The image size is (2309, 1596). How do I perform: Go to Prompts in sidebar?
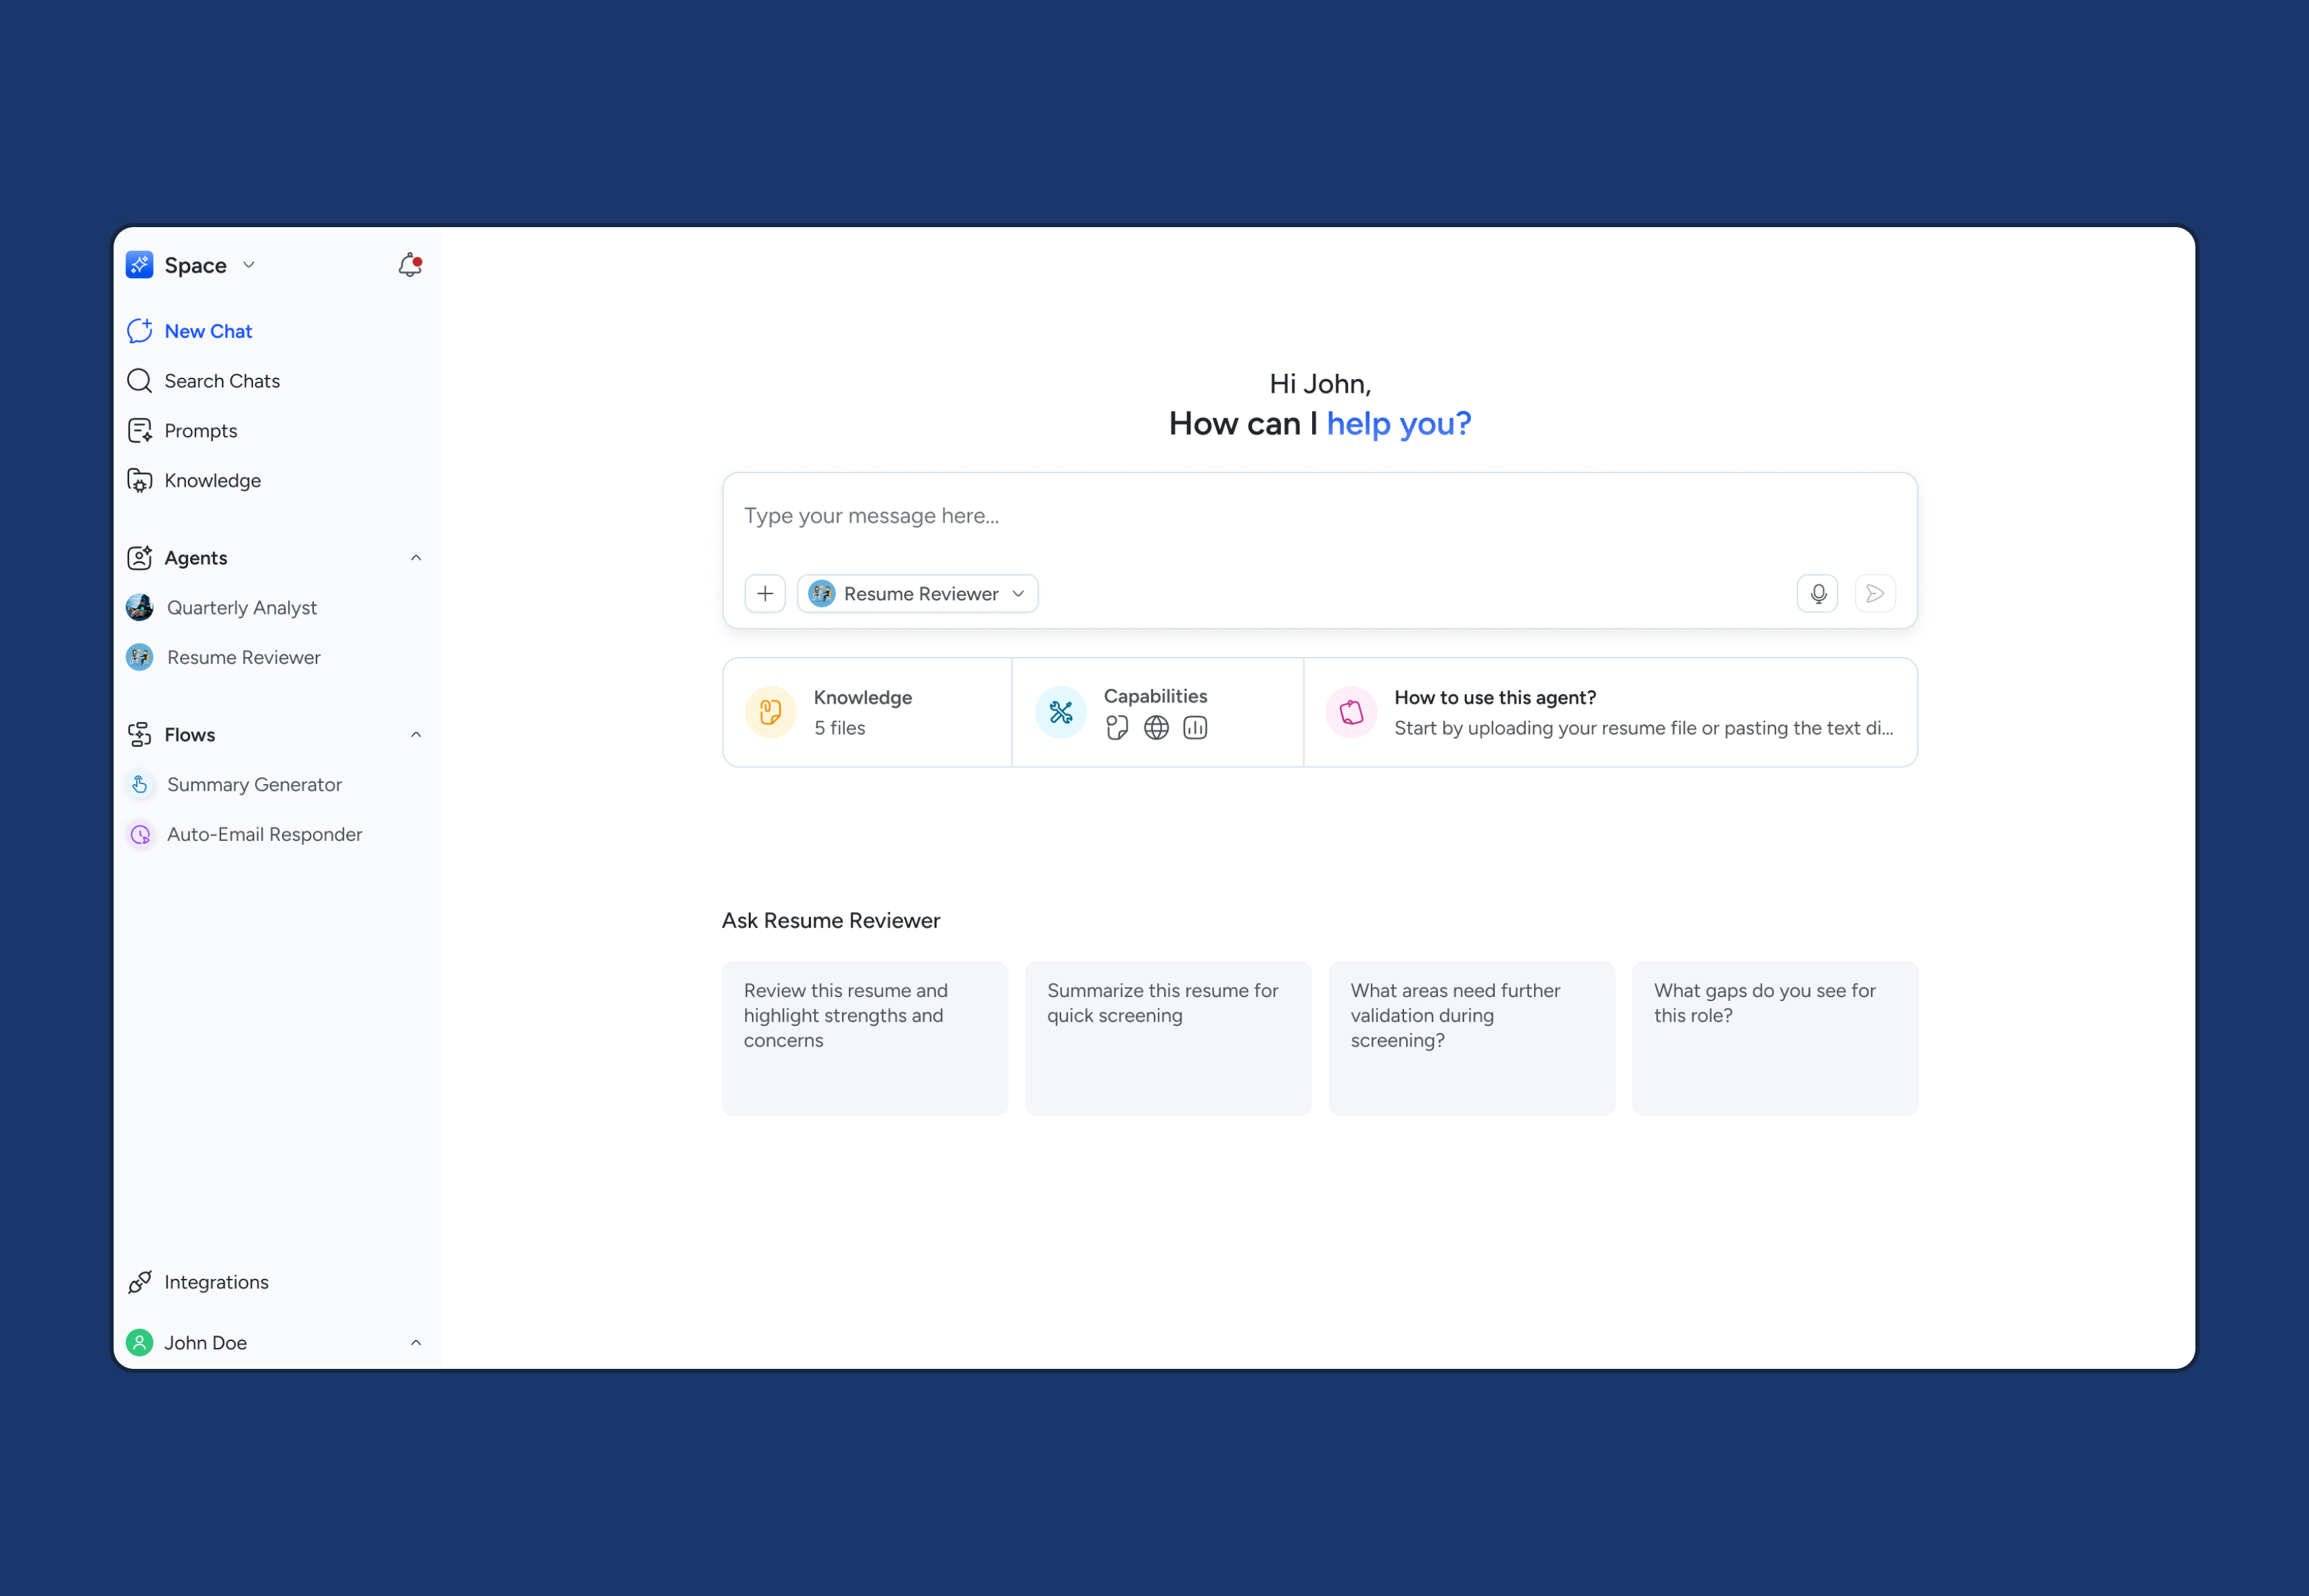click(200, 431)
